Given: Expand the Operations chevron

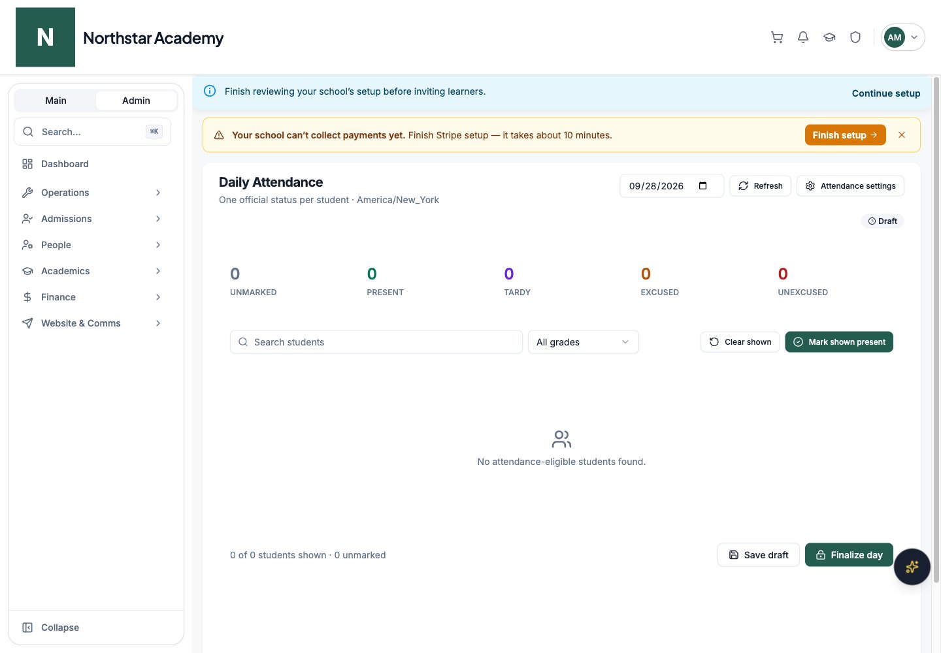Looking at the screenshot, I should [158, 193].
